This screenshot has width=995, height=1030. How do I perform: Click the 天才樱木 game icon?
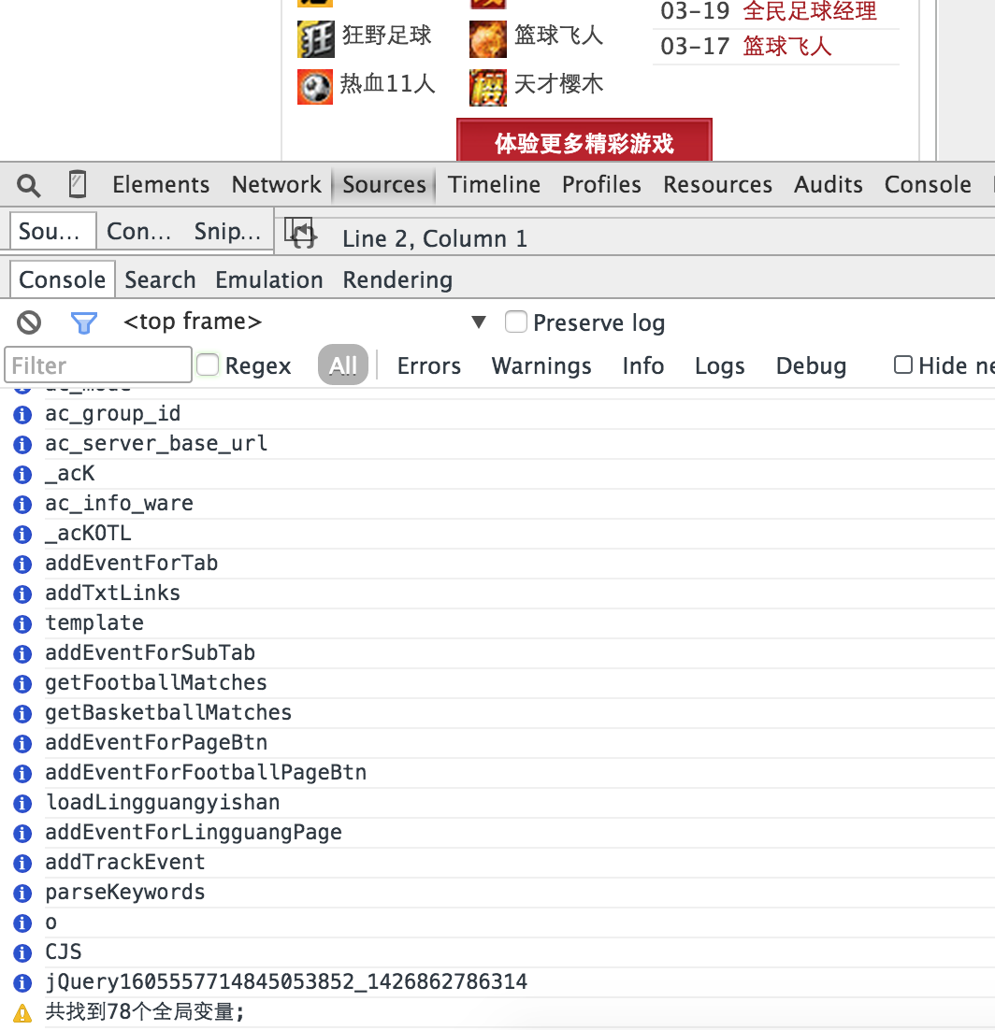(x=487, y=87)
